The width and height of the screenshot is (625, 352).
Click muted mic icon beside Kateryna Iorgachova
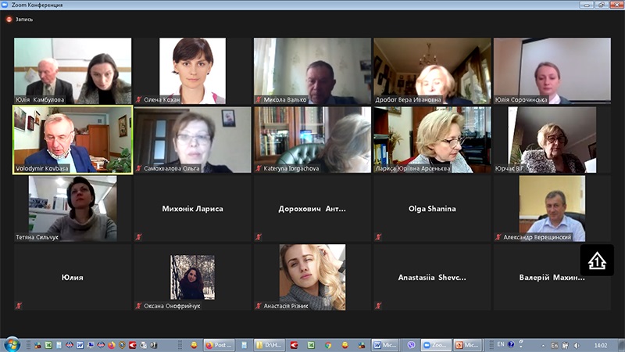point(259,168)
